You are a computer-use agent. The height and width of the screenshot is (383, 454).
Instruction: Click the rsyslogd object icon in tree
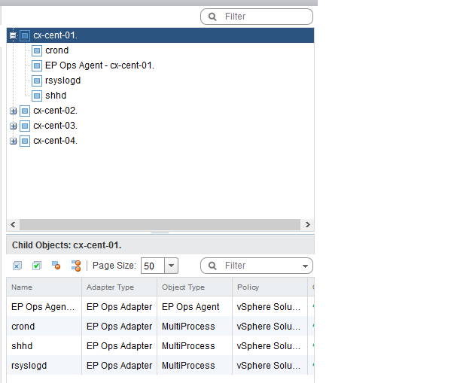[x=37, y=81]
